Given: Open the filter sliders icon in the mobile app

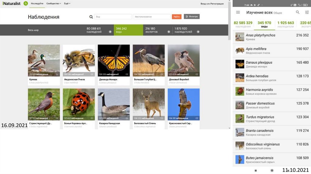Looking at the screenshot, I should [307, 12].
